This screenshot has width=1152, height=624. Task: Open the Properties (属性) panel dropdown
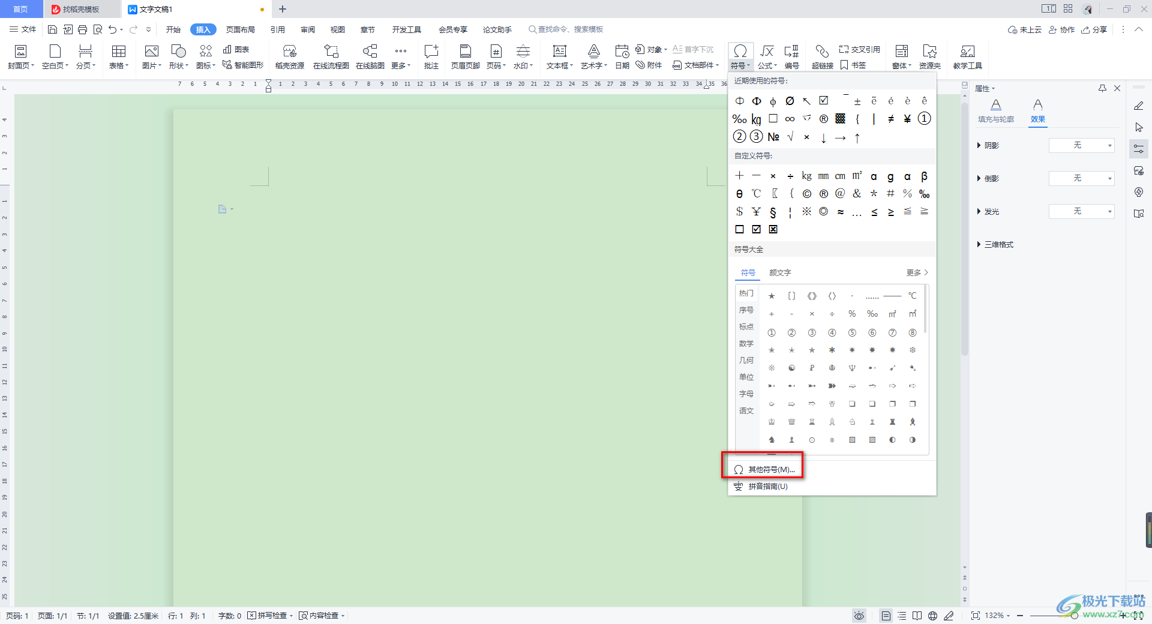point(985,88)
